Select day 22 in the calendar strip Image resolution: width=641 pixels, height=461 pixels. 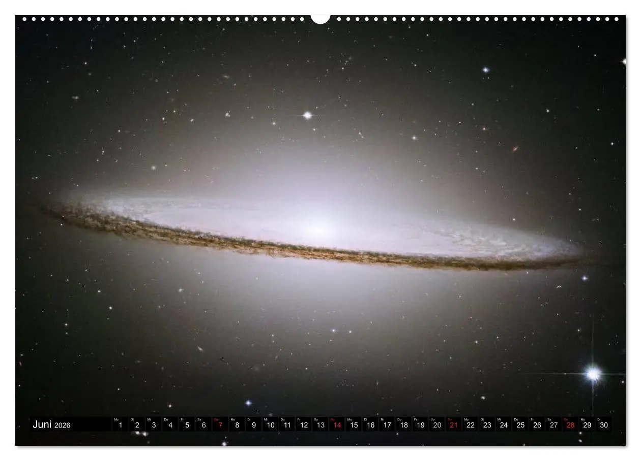point(471,425)
